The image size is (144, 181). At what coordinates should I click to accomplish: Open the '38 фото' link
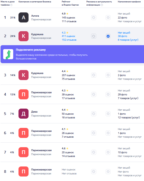click(122, 36)
